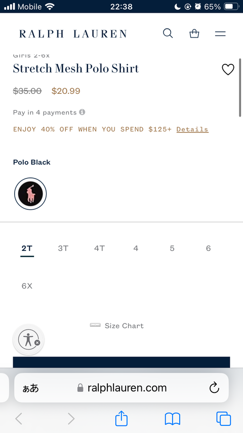This screenshot has height=433, width=243.
Task: Tap the Safari share icon
Action: coord(121,418)
